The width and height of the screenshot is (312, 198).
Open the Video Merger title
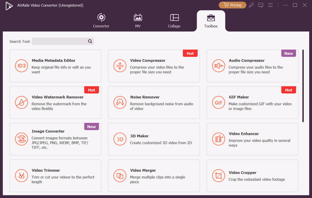(143, 170)
